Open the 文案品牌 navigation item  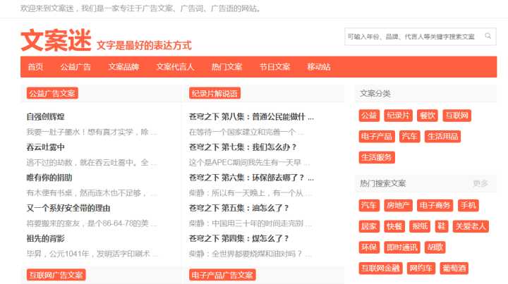pyautogui.click(x=123, y=67)
